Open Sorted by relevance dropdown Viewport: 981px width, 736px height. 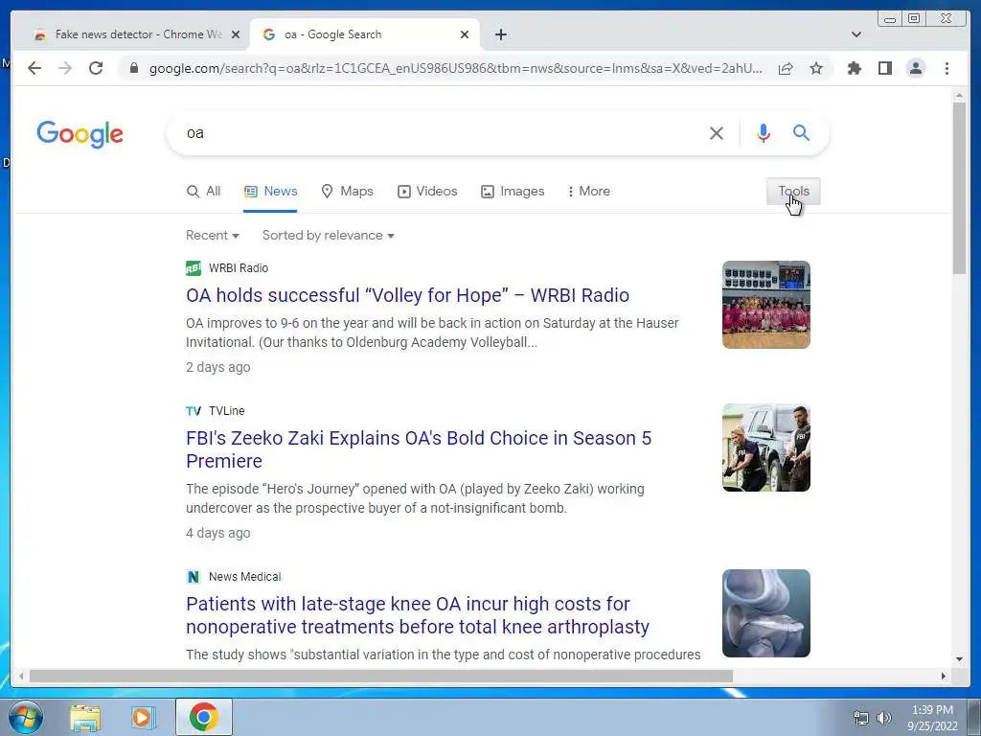tap(328, 236)
